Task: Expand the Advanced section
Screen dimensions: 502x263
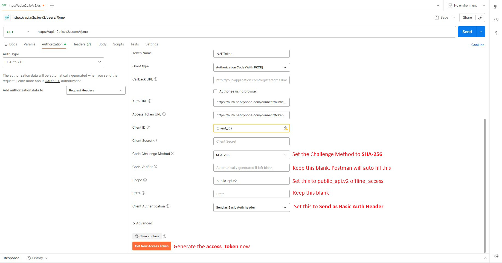Action: tap(143, 224)
